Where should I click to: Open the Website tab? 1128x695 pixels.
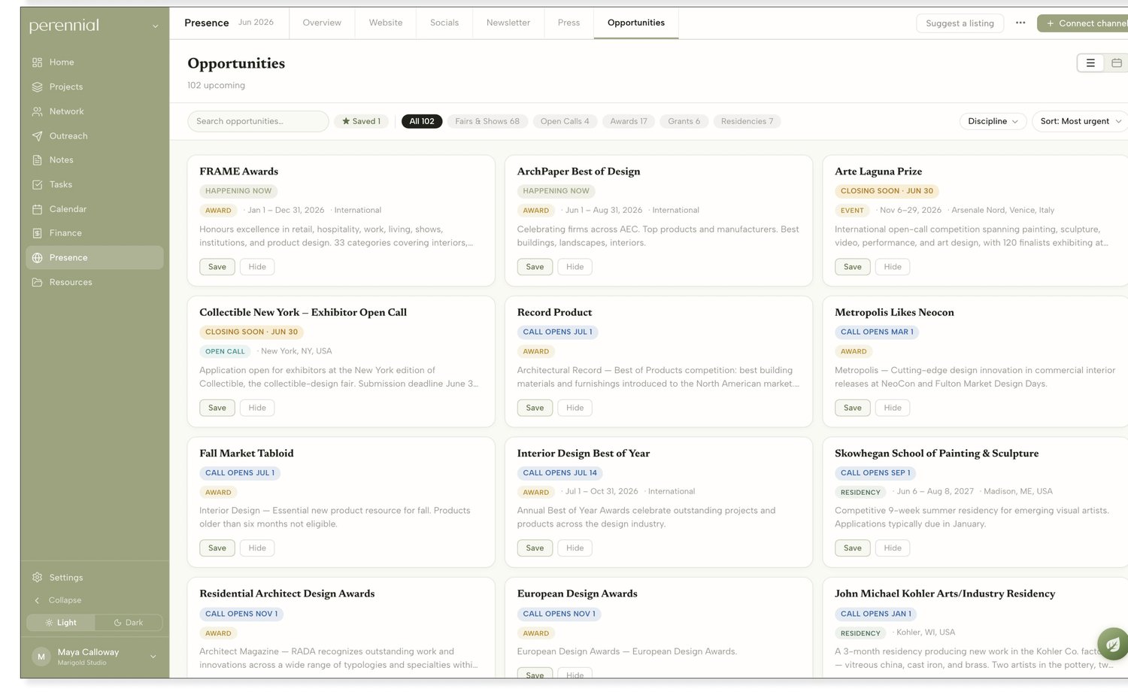point(386,23)
